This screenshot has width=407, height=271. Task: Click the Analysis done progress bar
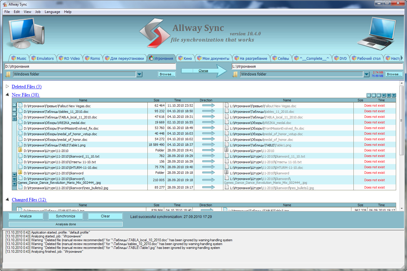[66, 224]
